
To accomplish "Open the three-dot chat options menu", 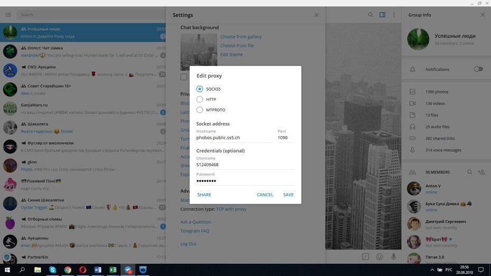I will click(x=394, y=15).
